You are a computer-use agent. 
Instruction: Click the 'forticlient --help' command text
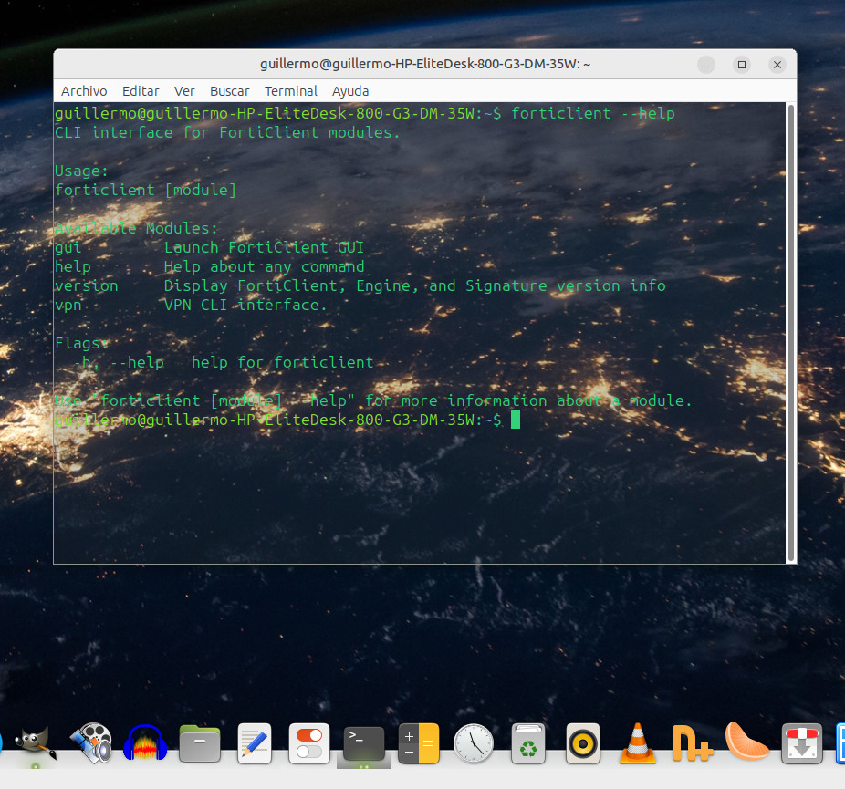pyautogui.click(x=593, y=113)
